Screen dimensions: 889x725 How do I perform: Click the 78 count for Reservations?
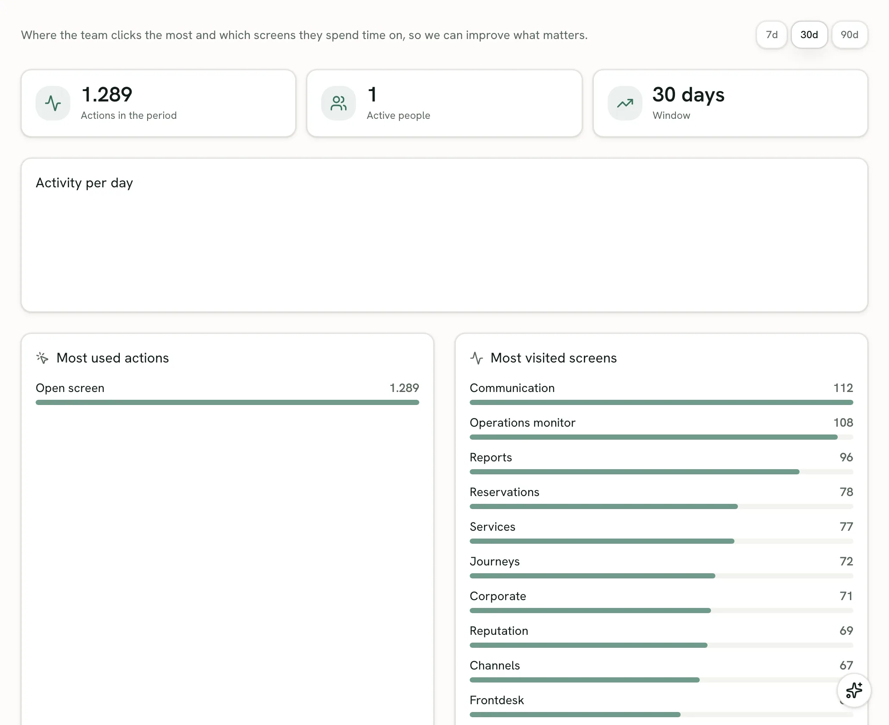coord(846,492)
